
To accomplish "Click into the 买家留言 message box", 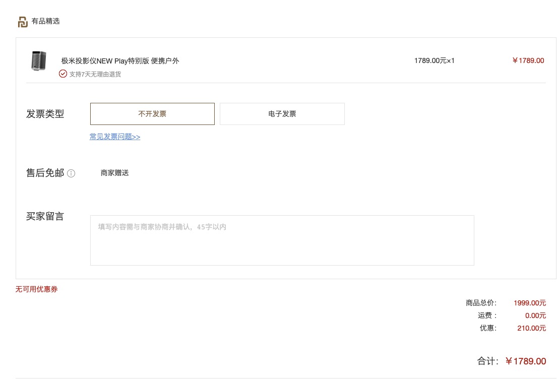I will tap(282, 240).
